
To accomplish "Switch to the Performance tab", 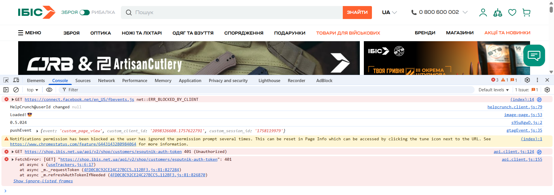I will [x=135, y=81].
